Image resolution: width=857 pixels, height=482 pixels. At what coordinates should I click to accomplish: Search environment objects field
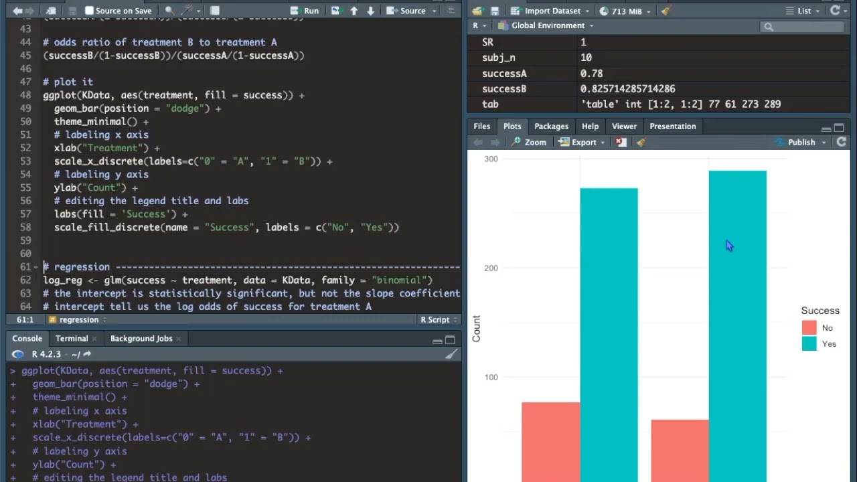pyautogui.click(x=802, y=26)
